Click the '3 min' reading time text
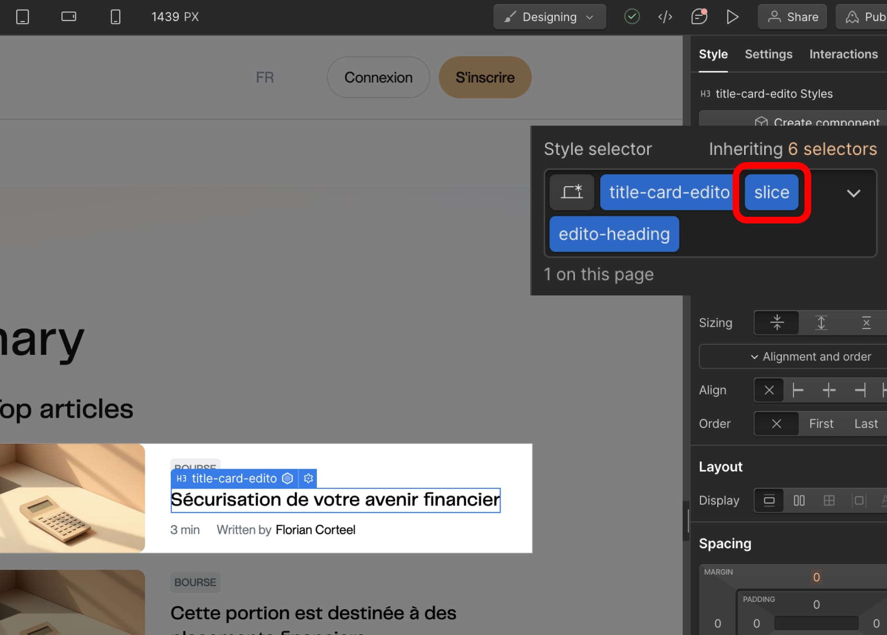This screenshot has height=635, width=887. point(185,530)
